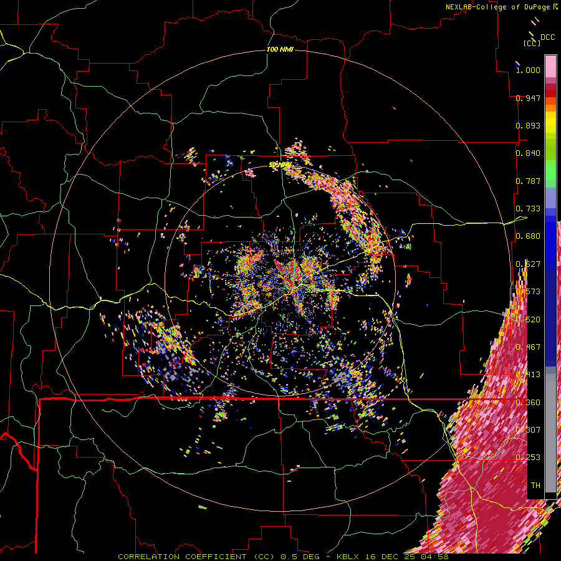Select the 0.893 value on the color scale
The image size is (561, 561).
click(x=528, y=125)
